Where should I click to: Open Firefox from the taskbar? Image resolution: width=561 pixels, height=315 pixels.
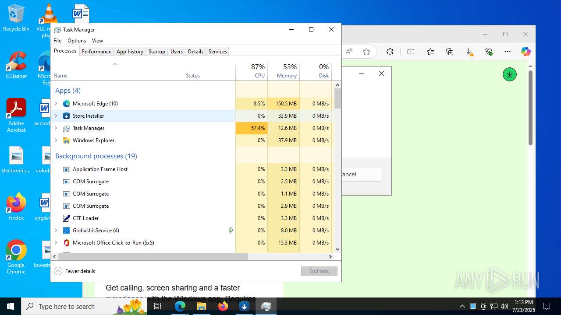tap(223, 306)
